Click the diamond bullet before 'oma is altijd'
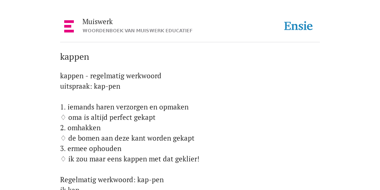380x190 pixels. click(x=63, y=117)
